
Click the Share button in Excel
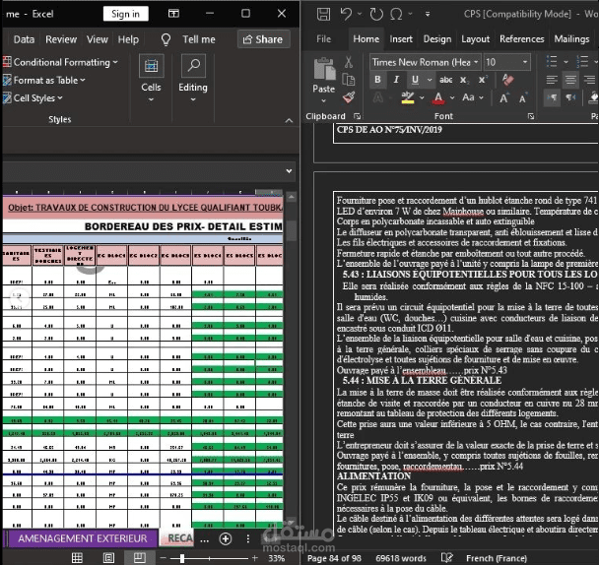click(x=264, y=39)
